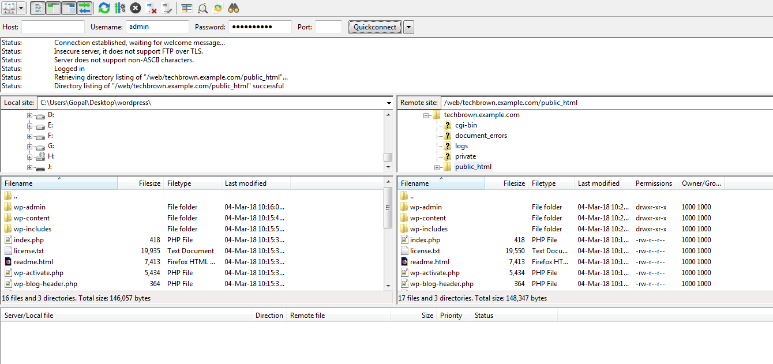773x364 pixels.
Task: Sort remote files by Permissions column
Action: click(654, 183)
